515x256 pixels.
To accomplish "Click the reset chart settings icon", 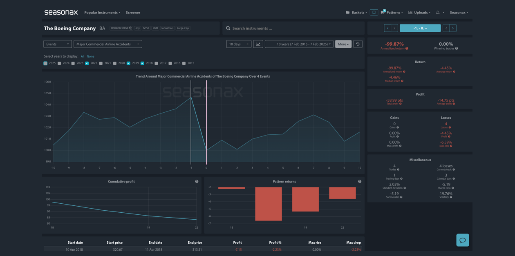I will [x=358, y=44].
